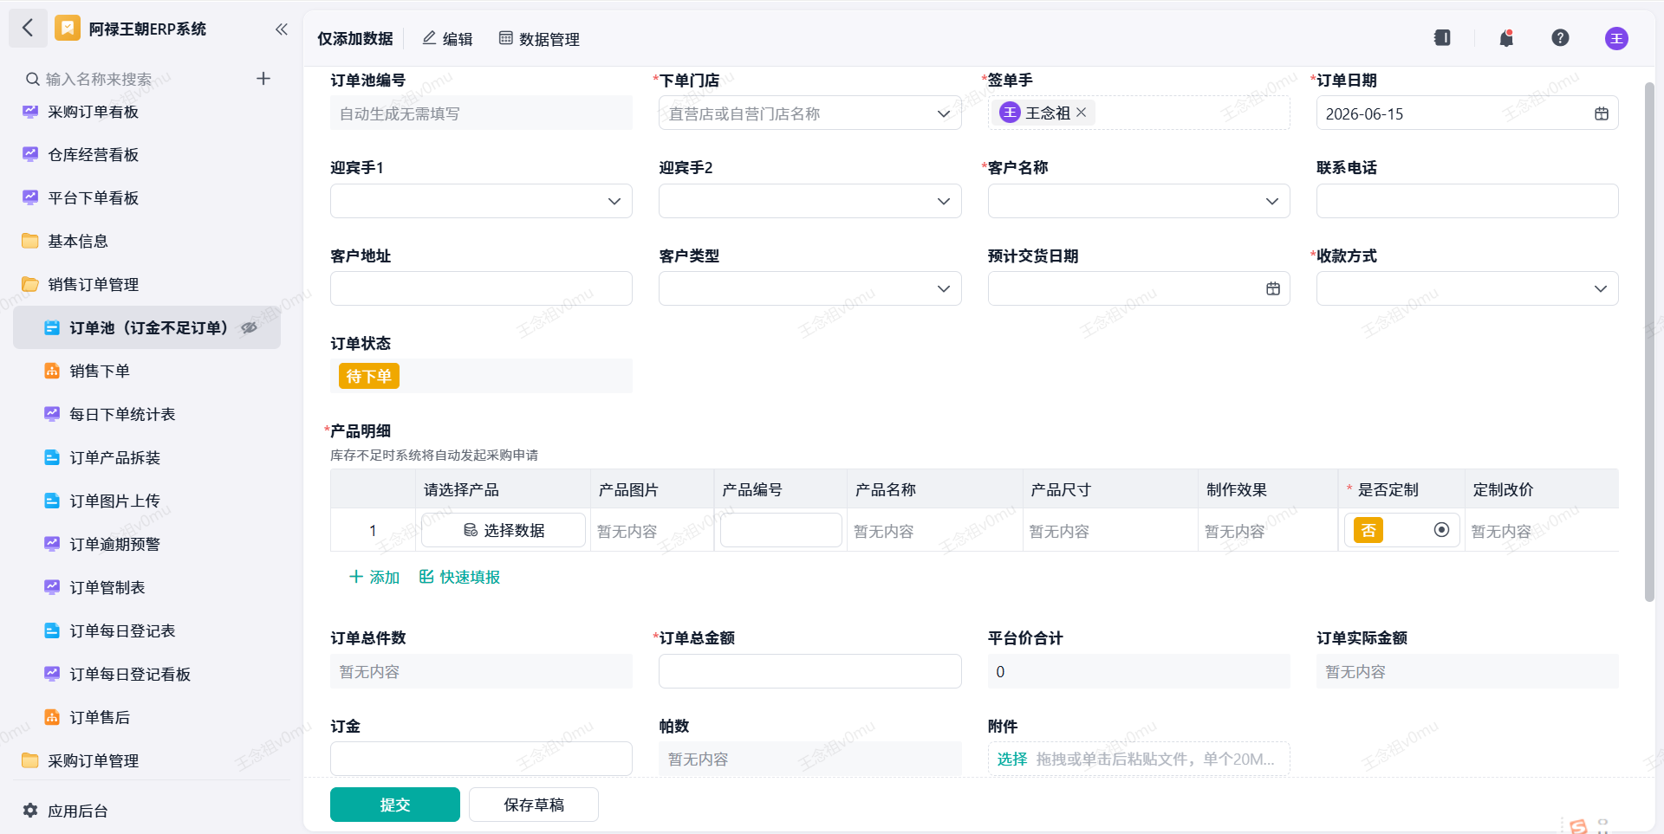Focus the 客户地址 input field

tap(481, 288)
